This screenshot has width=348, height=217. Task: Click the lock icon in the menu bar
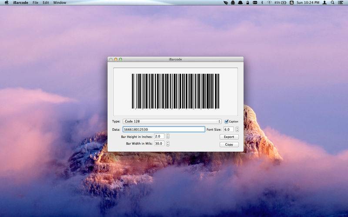coord(248,3)
